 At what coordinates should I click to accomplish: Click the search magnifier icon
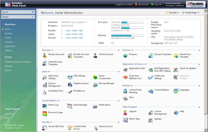[x=33, y=12]
